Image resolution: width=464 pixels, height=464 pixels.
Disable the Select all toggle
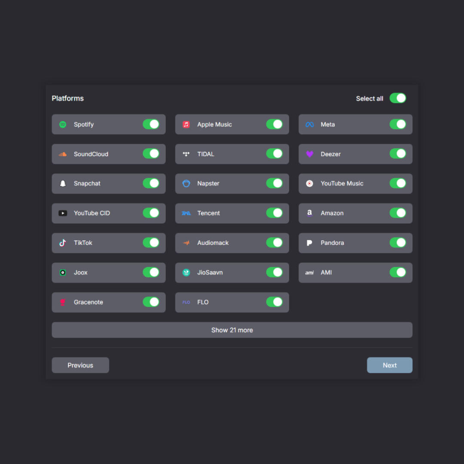click(x=397, y=98)
